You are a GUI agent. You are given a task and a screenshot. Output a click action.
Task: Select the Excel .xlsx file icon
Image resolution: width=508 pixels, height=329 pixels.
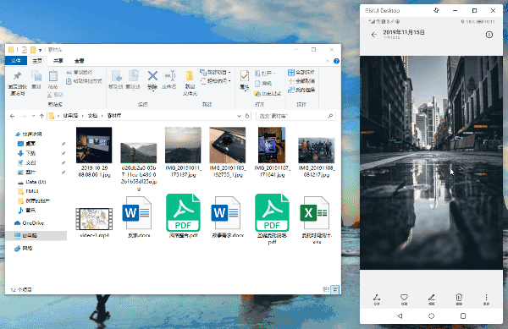tap(315, 213)
